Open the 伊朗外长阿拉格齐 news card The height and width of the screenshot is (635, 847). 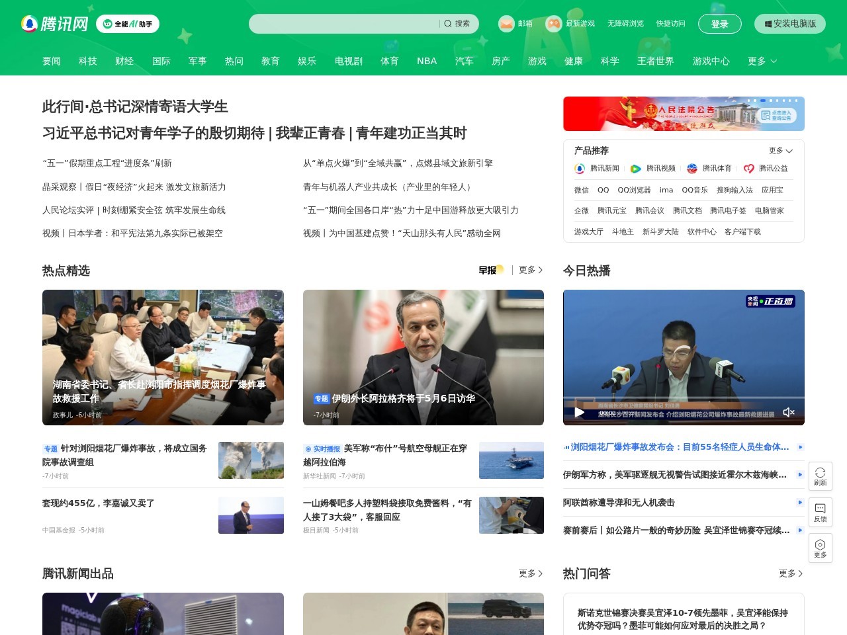[423, 357]
